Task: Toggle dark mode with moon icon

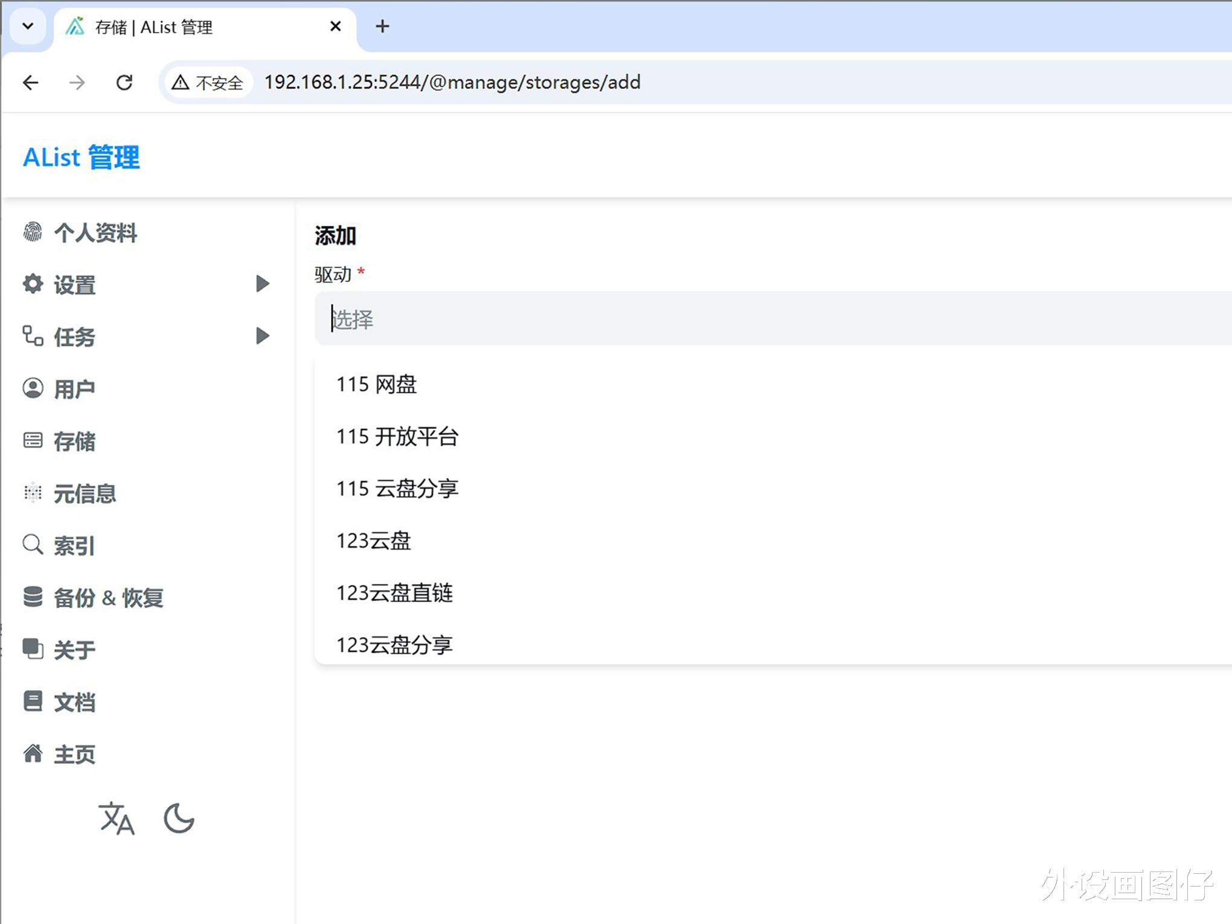Action: tap(179, 819)
